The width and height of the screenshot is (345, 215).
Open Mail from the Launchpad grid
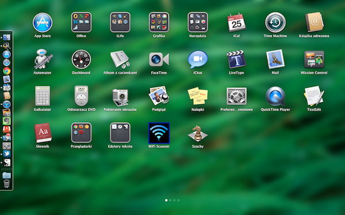[x=275, y=59]
